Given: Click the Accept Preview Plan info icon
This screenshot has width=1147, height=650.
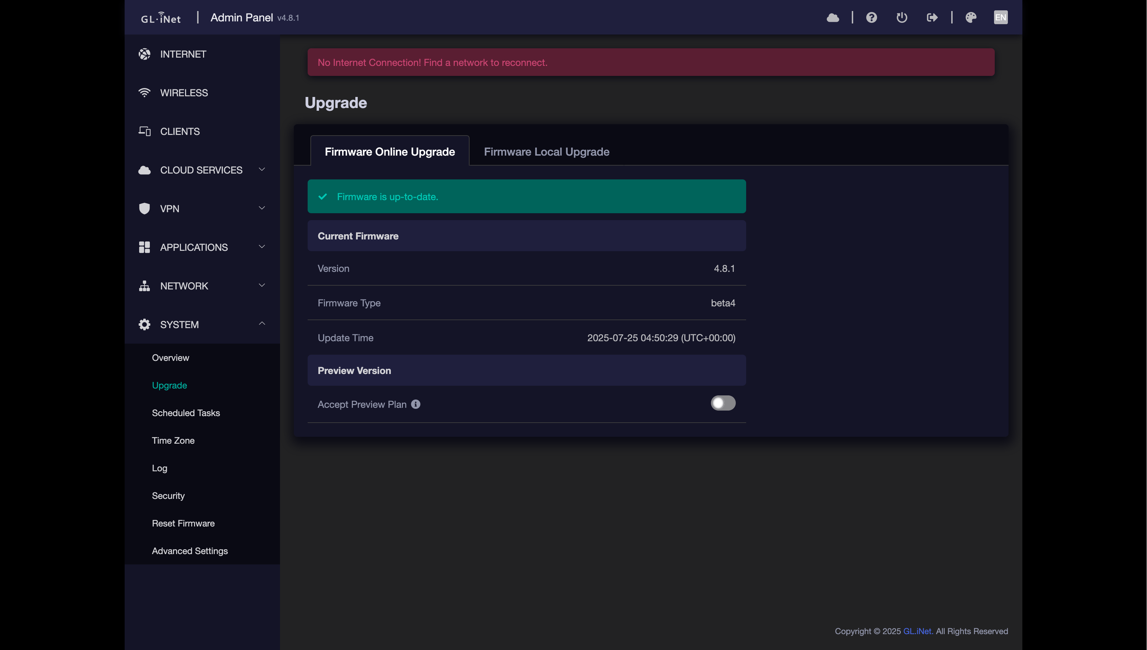Looking at the screenshot, I should coord(416,404).
